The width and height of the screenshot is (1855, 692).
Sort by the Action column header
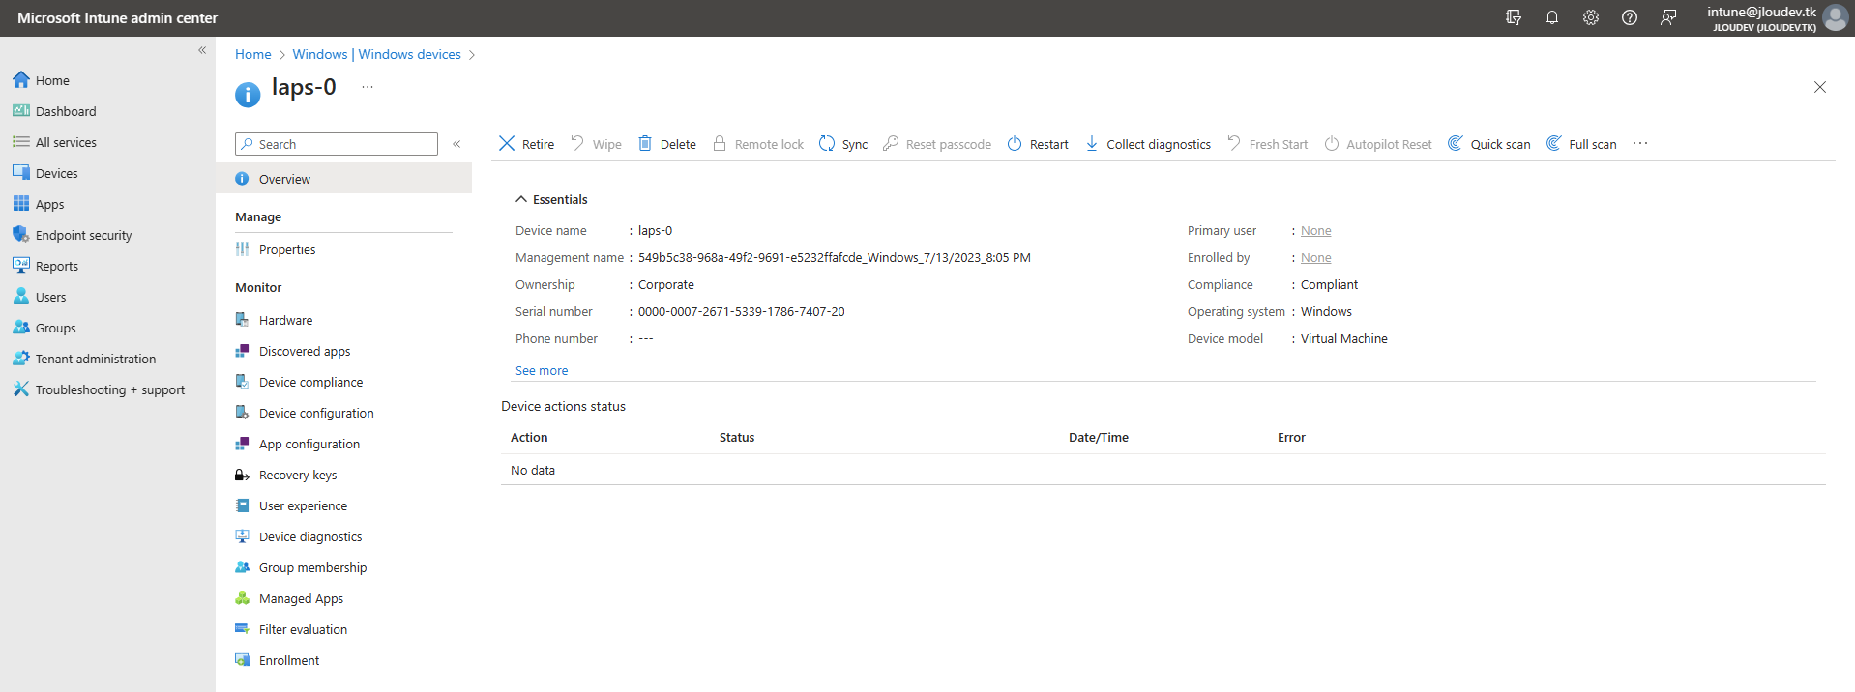pos(529,437)
